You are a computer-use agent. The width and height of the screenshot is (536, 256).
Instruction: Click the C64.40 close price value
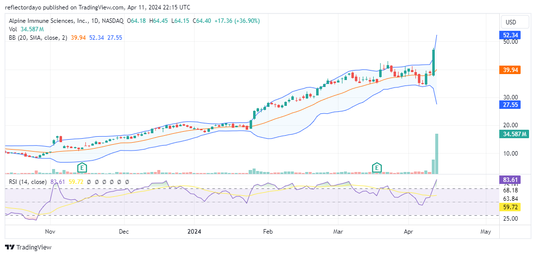202,21
